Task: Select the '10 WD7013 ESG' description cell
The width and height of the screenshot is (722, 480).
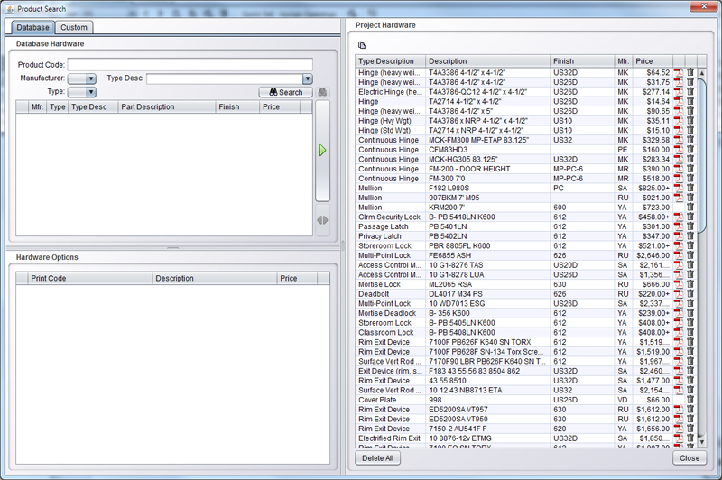Action: pyautogui.click(x=487, y=304)
